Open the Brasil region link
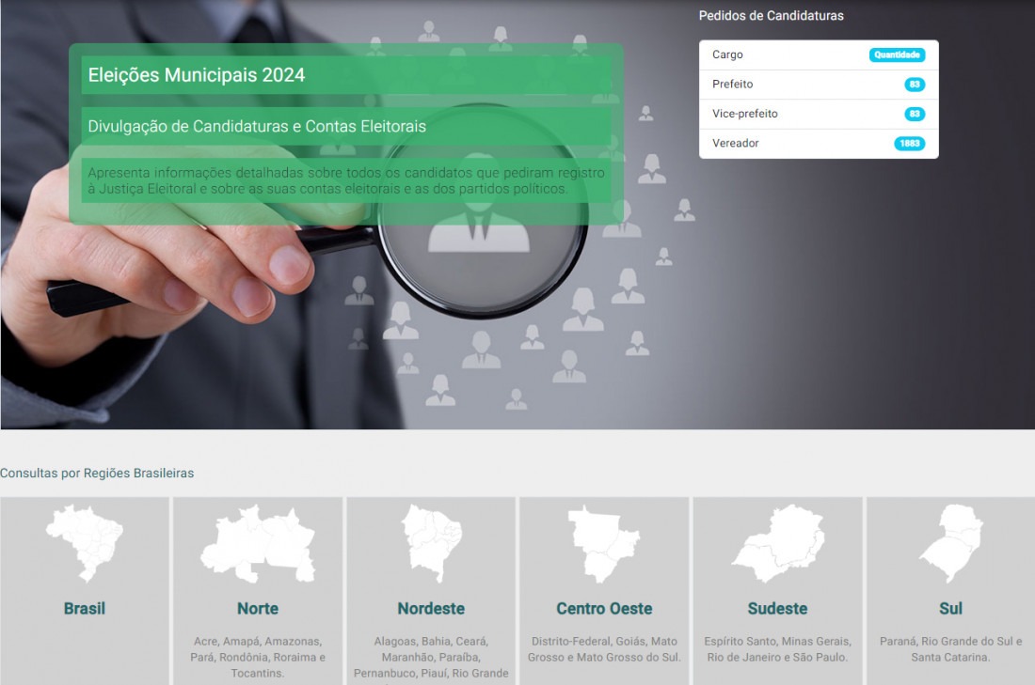This screenshot has width=1035, height=685. [85, 608]
